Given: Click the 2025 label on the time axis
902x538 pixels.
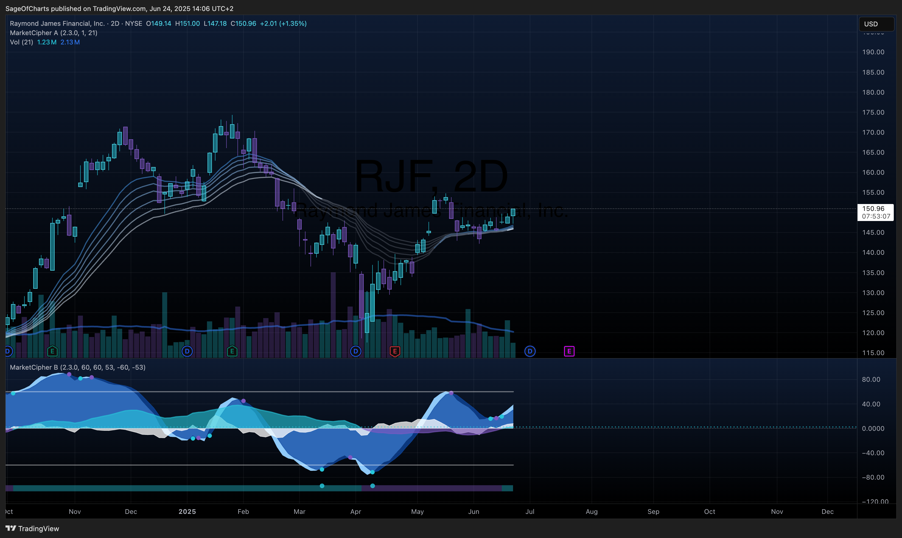Looking at the screenshot, I should tap(187, 511).
